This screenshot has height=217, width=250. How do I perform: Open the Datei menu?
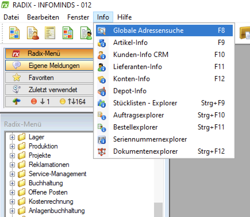(x=11, y=17)
